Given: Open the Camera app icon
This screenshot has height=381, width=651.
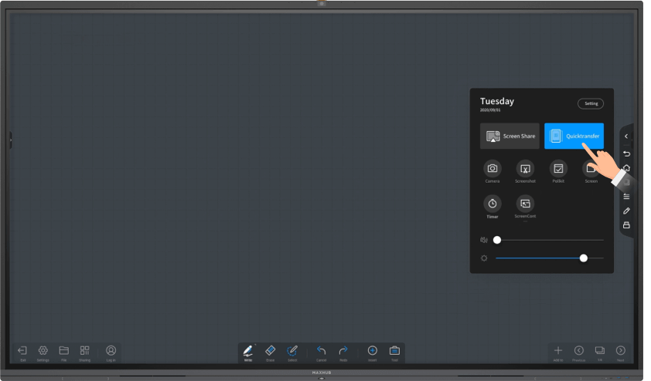Looking at the screenshot, I should coord(493,169).
